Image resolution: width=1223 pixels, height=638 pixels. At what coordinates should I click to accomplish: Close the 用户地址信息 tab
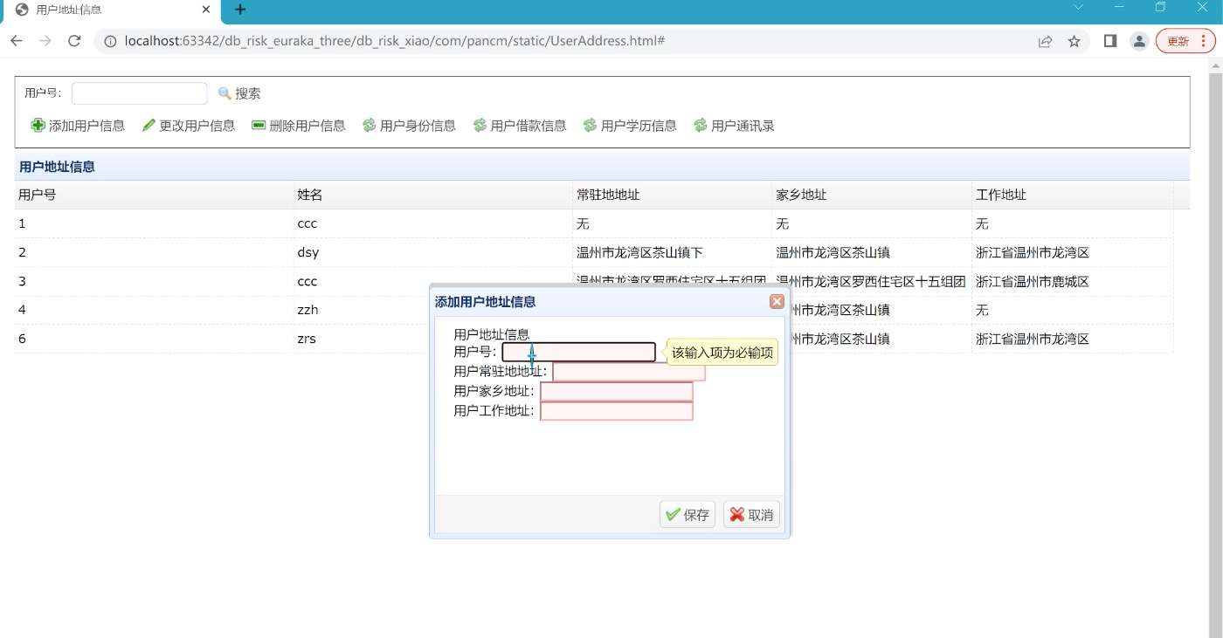(x=206, y=10)
